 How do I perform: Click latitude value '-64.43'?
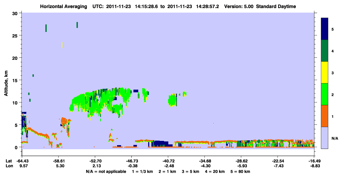click(x=22, y=161)
